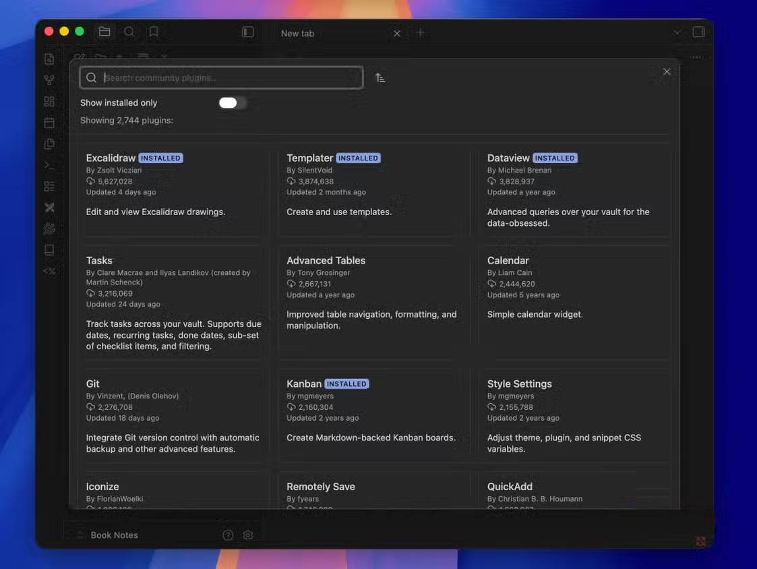Open the QuickAdd plugin card
The image size is (757, 569).
click(x=574, y=490)
